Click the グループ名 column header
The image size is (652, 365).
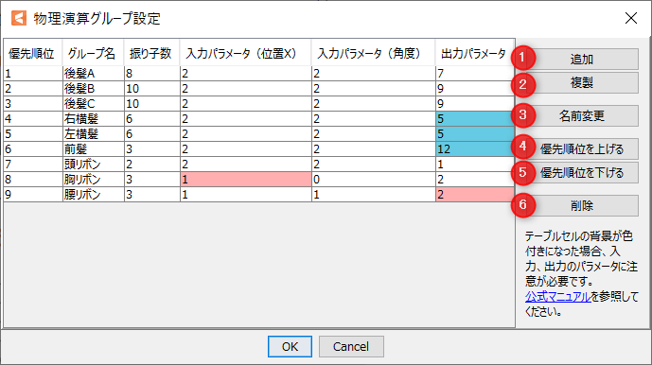pos(93,53)
